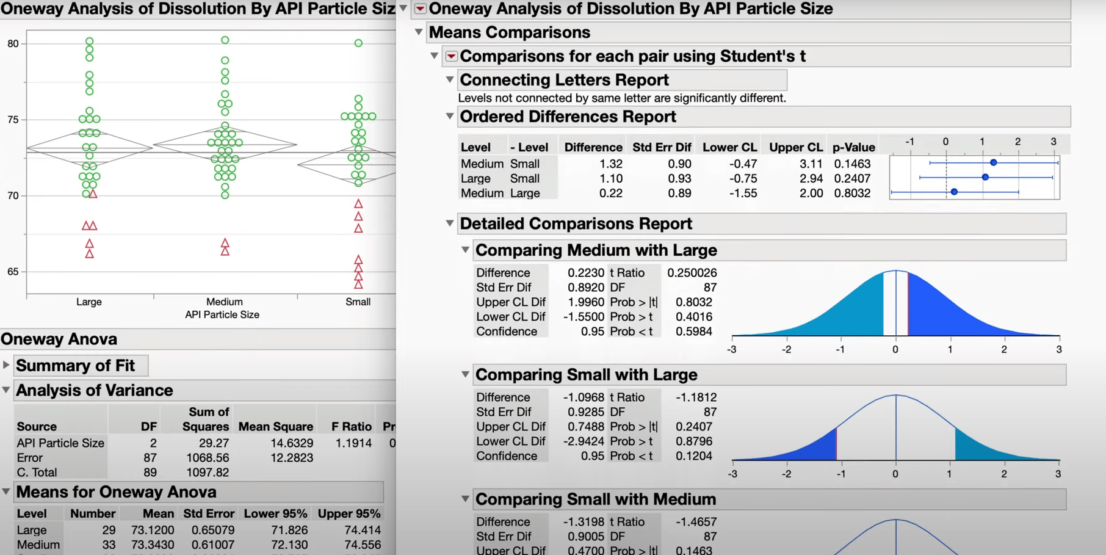Select t Ratio 0.250026 in Medium with Large

[x=692, y=273]
